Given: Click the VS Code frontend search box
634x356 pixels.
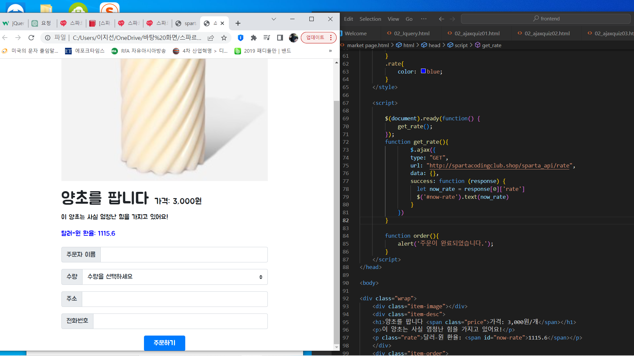Looking at the screenshot, I should [546, 19].
